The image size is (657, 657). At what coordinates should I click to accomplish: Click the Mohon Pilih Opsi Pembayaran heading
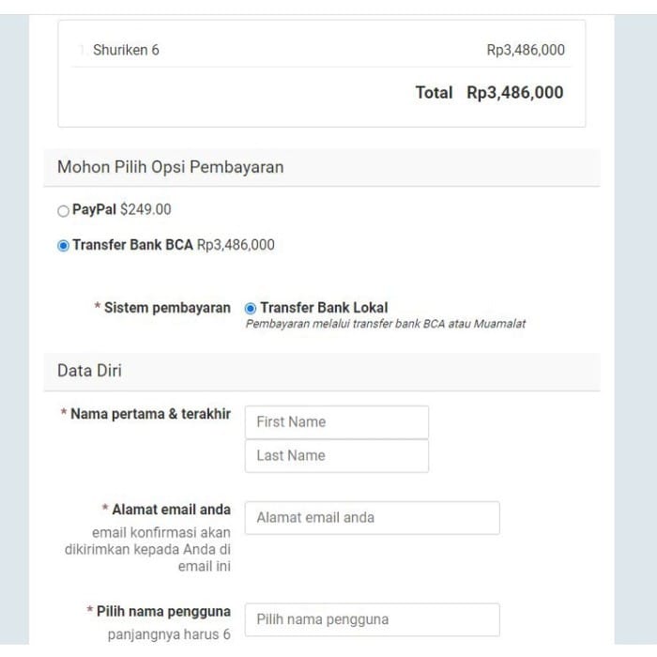[170, 168]
